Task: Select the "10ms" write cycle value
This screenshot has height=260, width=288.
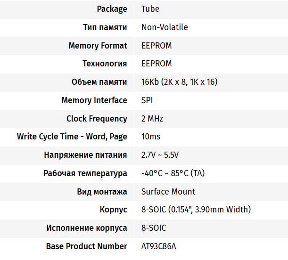Action: (151, 137)
